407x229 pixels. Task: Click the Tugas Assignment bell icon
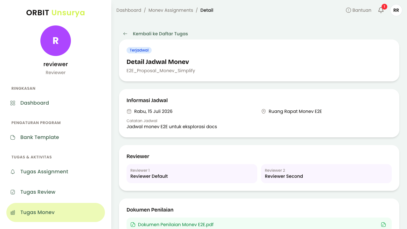click(13, 172)
